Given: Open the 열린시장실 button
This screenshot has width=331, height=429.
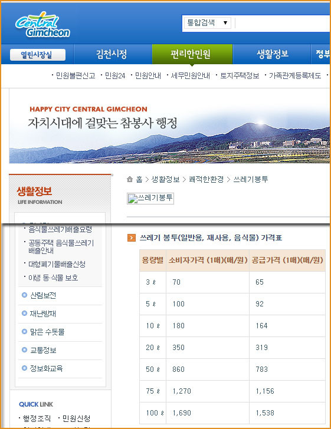Looking at the screenshot, I should [38, 55].
